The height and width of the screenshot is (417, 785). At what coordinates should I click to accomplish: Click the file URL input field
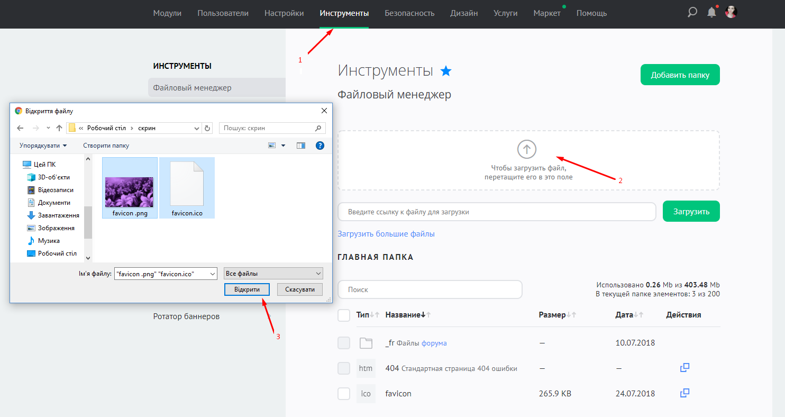497,212
